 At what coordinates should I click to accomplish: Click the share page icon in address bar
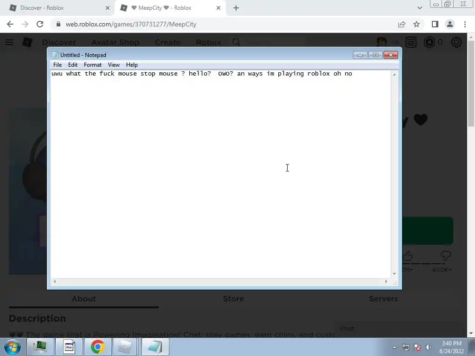click(402, 24)
